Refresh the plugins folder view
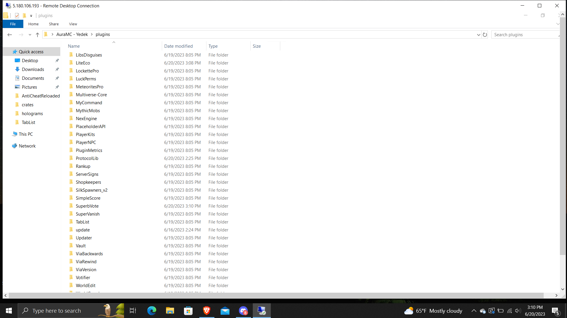 coord(485,35)
